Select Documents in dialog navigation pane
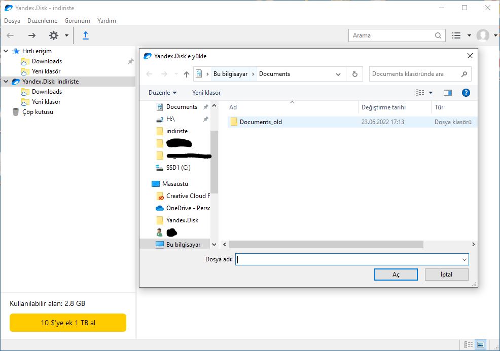 pos(182,107)
